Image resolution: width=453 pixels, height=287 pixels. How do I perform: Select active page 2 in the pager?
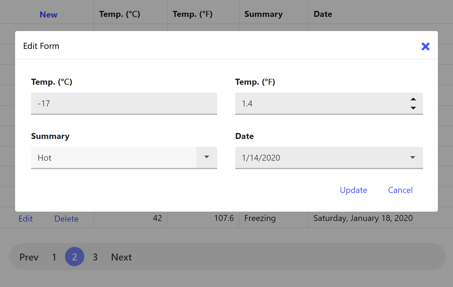coord(75,257)
